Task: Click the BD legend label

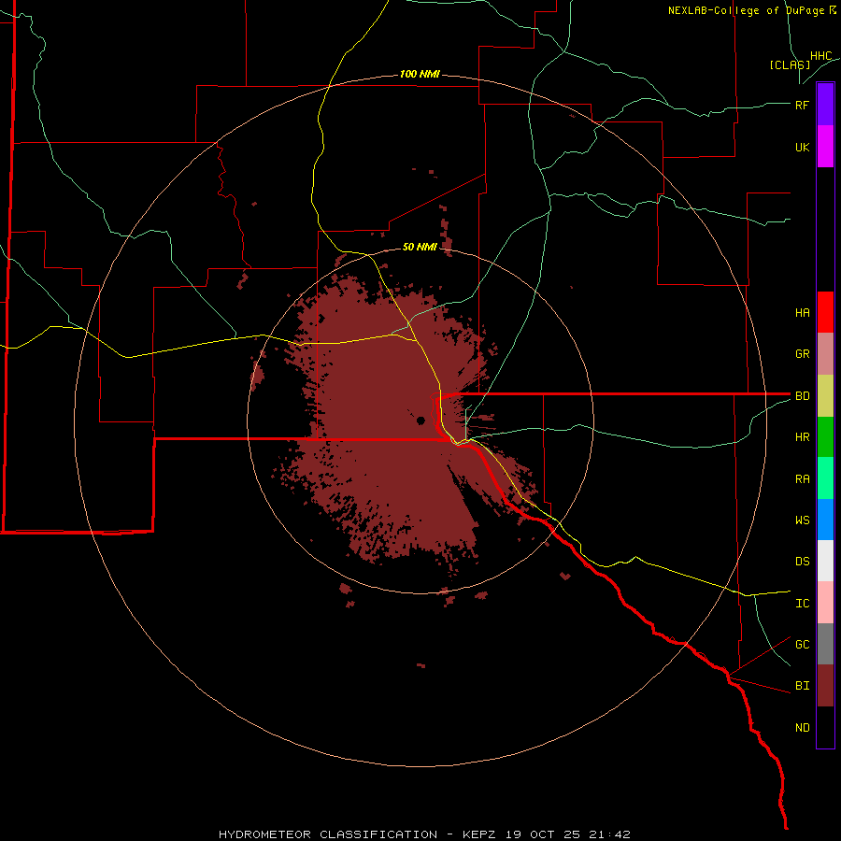Action: tap(802, 396)
